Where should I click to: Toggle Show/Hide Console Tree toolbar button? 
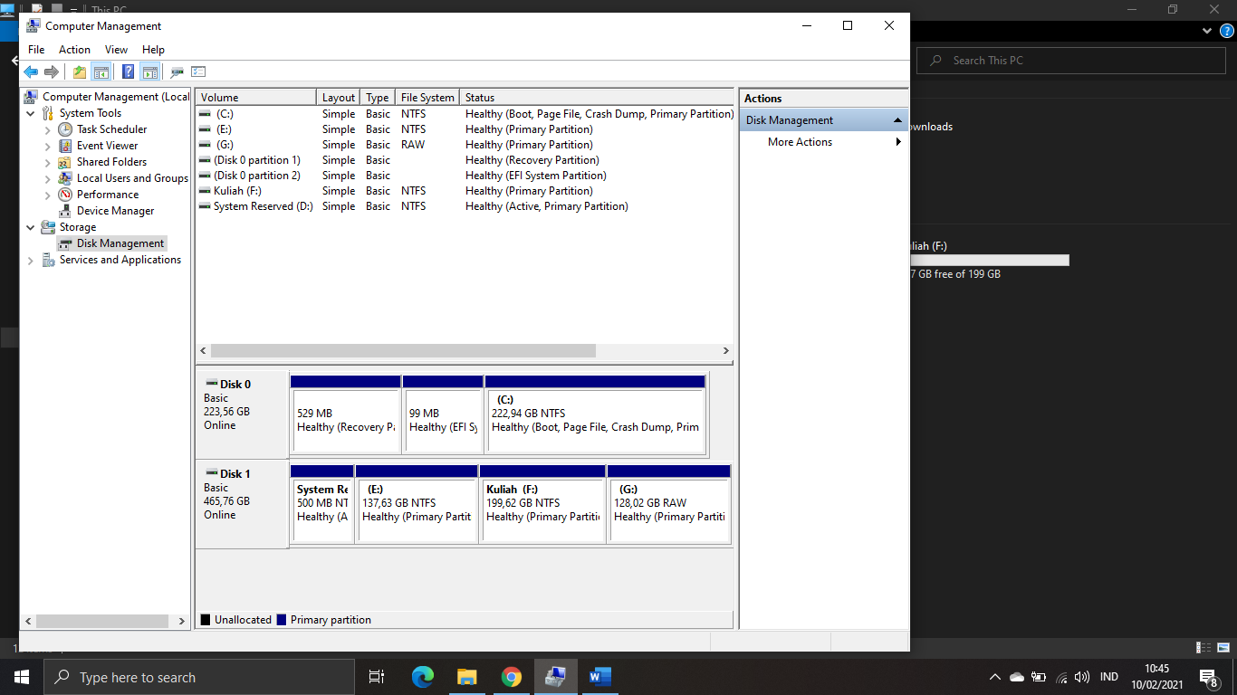(x=101, y=72)
